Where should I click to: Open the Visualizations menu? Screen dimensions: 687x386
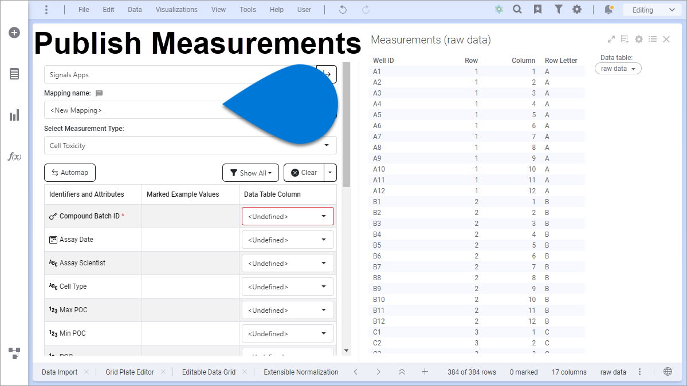[176, 10]
